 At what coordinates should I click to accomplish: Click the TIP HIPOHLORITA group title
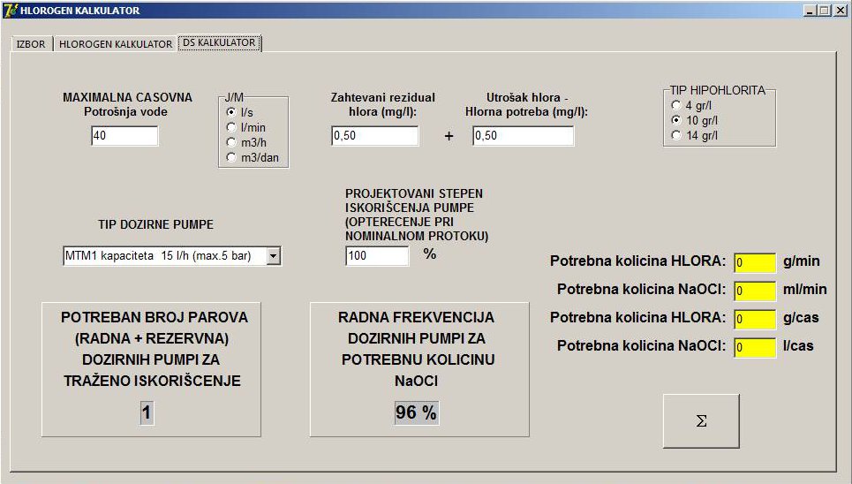point(717,90)
